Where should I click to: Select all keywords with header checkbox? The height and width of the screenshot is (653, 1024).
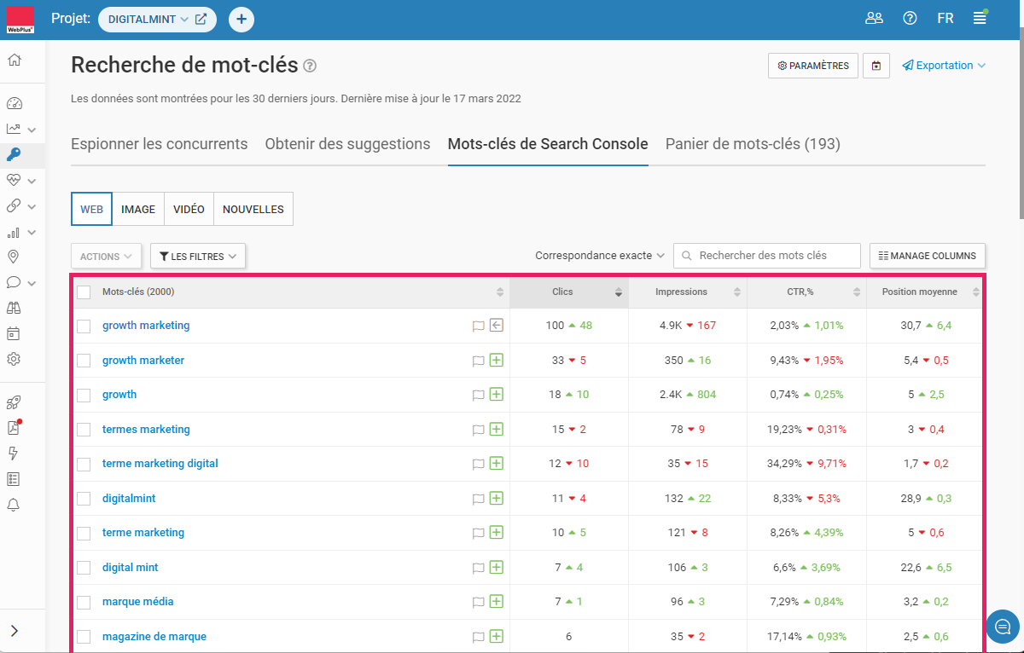click(x=84, y=292)
